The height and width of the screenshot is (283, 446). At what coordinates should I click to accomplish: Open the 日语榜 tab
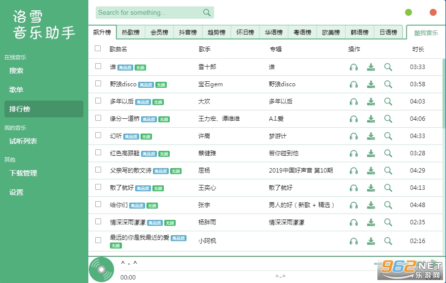[388, 32]
